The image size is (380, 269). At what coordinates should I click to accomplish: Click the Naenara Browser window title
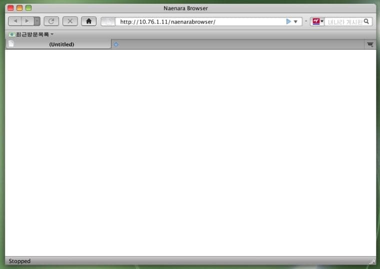tap(185, 8)
